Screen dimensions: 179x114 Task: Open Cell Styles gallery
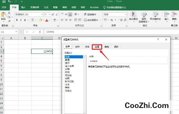click(155, 17)
